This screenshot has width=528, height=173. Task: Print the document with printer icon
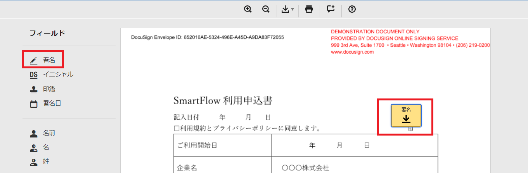click(309, 9)
